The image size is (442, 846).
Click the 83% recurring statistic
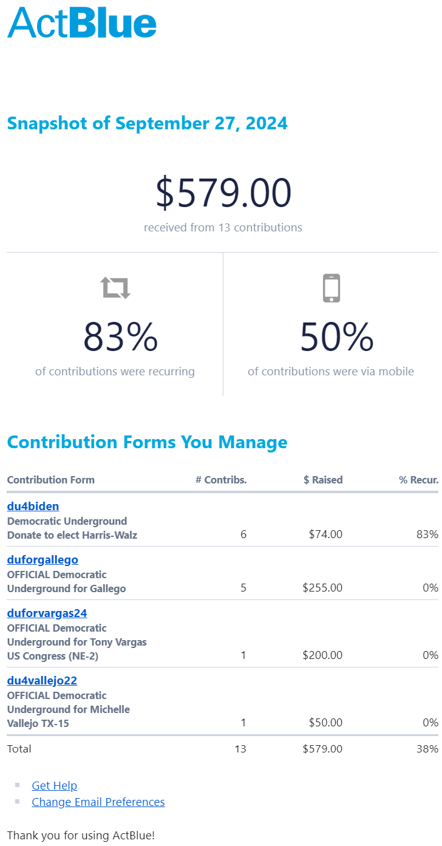point(120,337)
